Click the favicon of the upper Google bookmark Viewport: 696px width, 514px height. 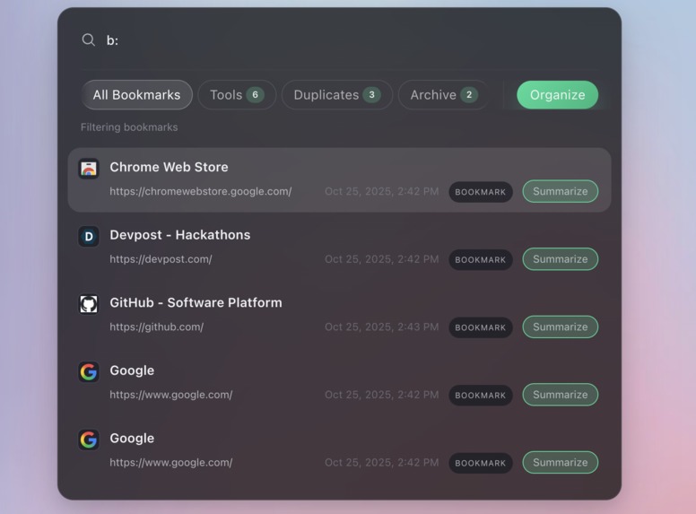coord(89,372)
